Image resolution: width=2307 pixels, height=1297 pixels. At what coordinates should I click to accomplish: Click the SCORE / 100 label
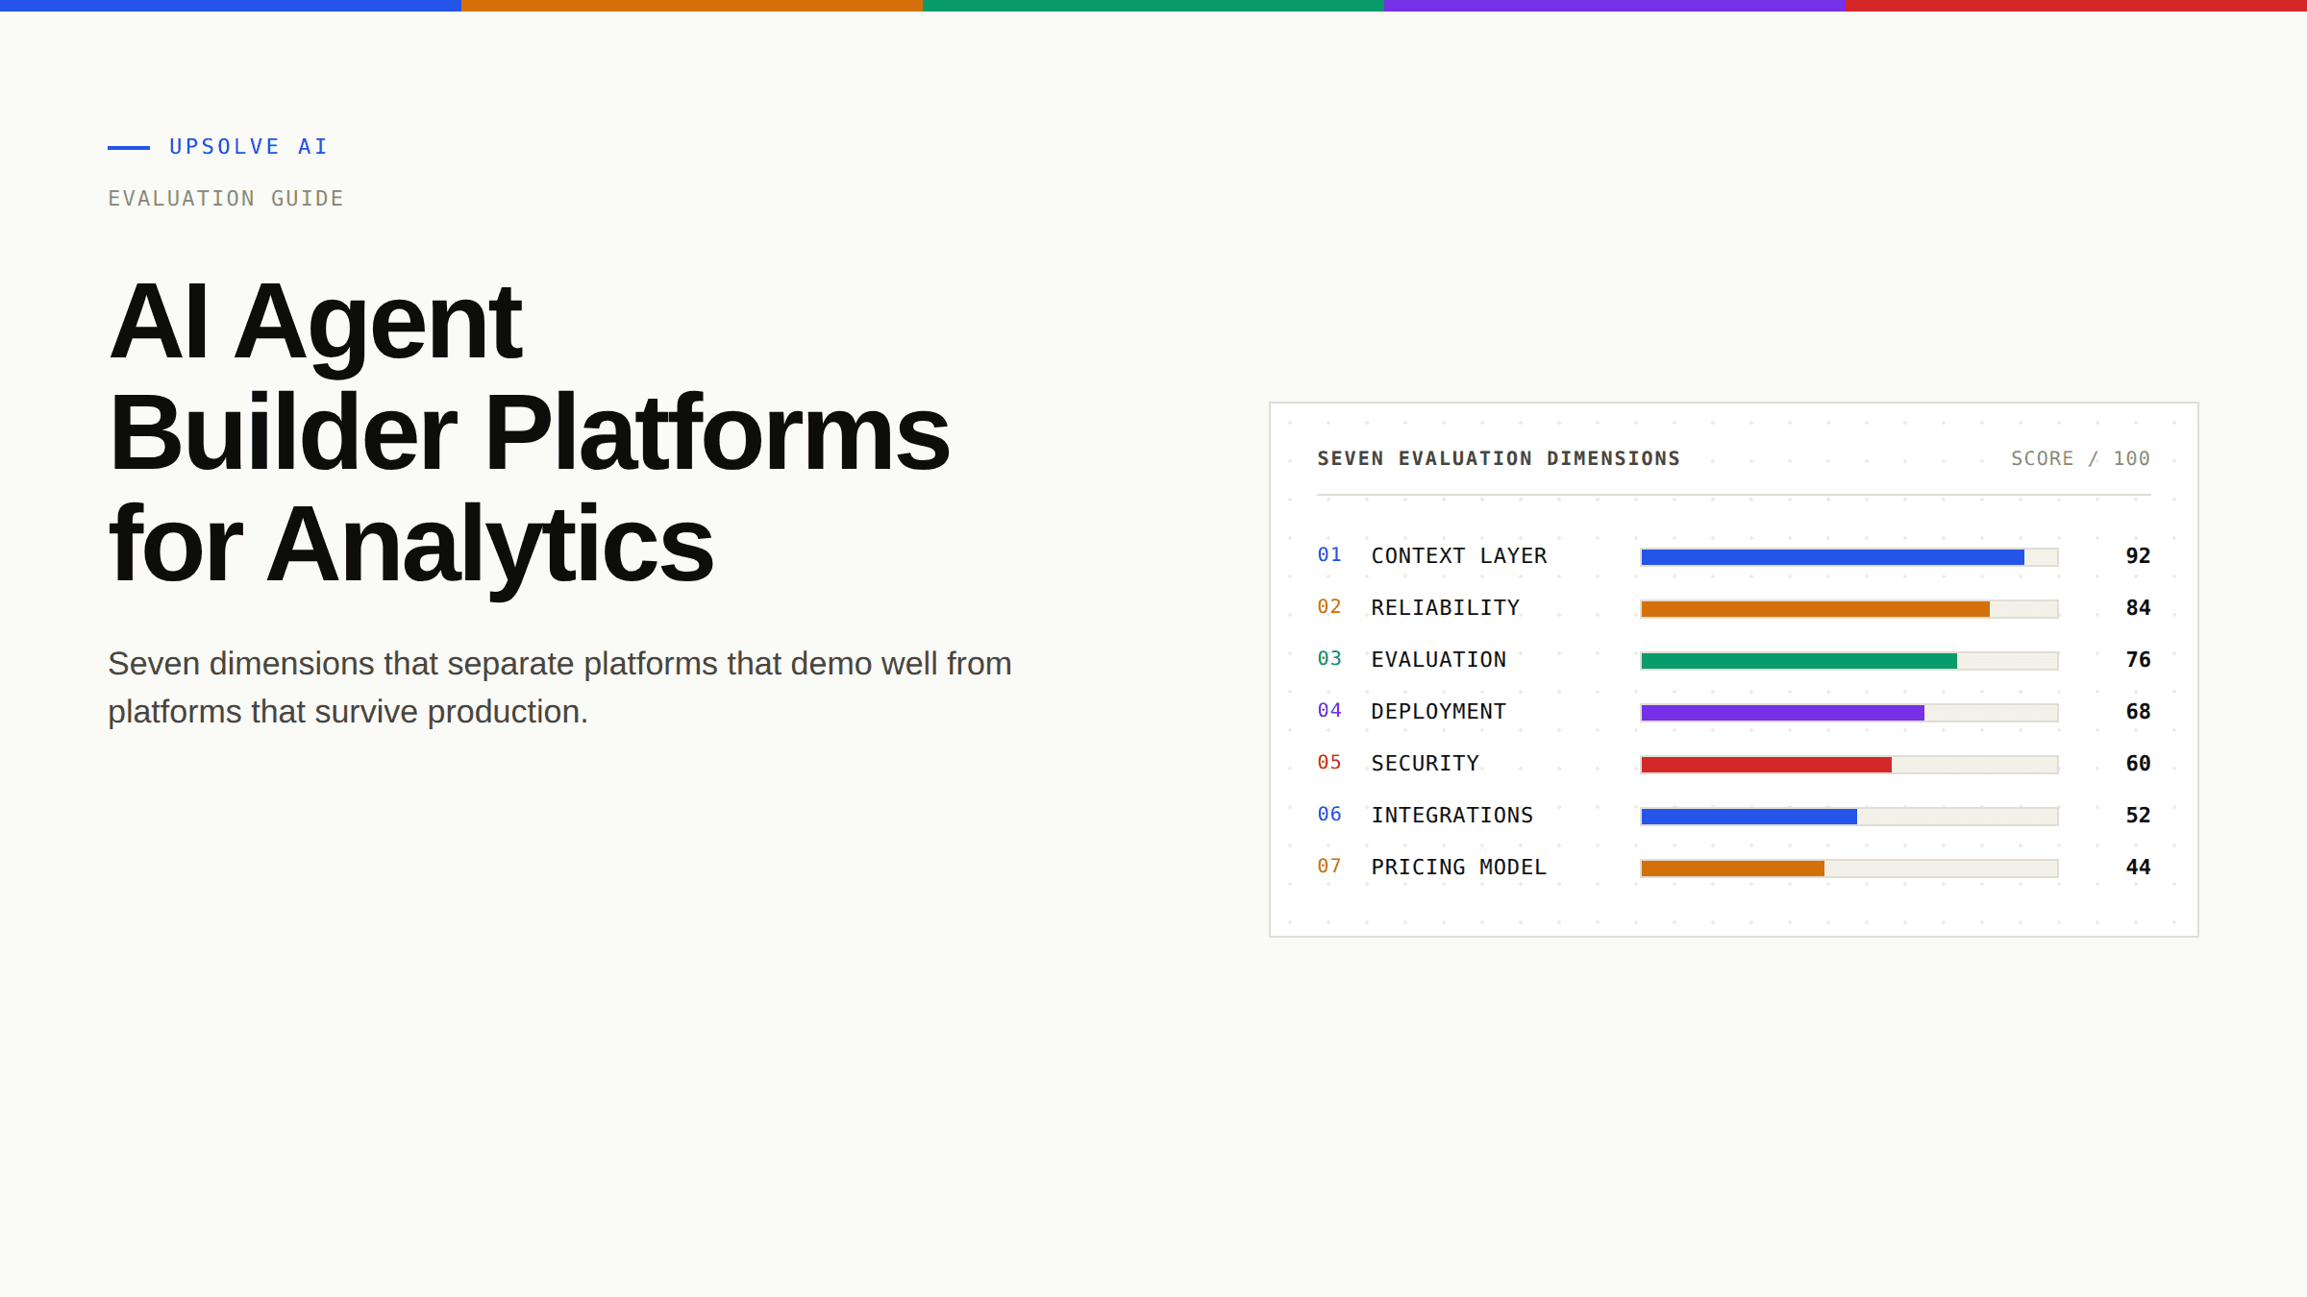[x=2080, y=459]
